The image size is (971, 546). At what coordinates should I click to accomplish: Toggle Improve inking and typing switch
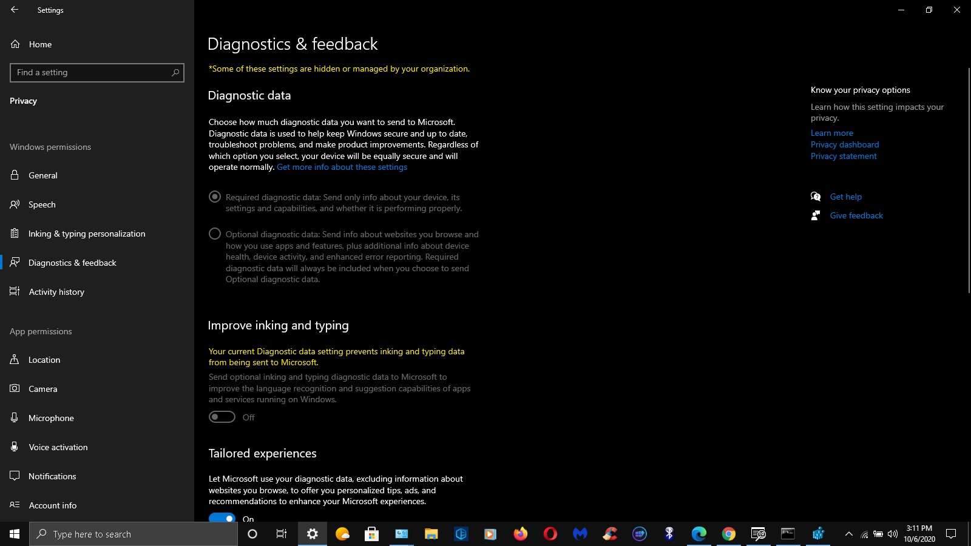tap(222, 417)
